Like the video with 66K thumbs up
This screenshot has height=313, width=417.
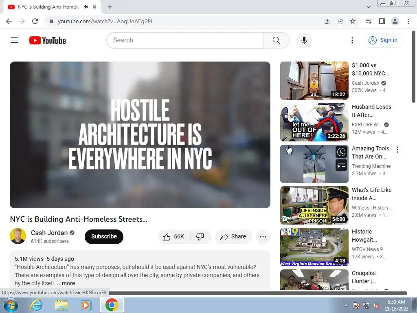coord(173,237)
